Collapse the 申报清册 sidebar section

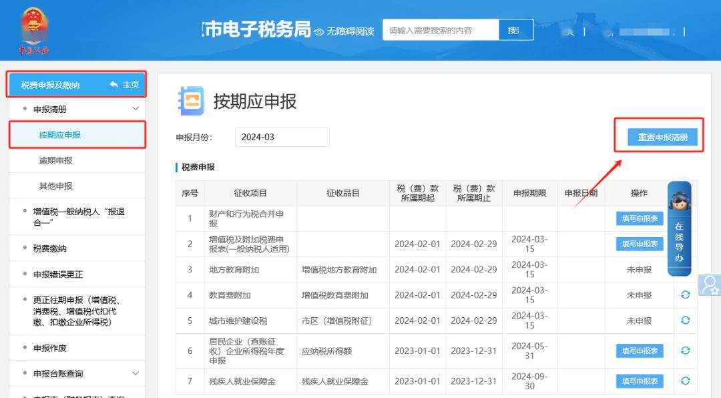136,109
